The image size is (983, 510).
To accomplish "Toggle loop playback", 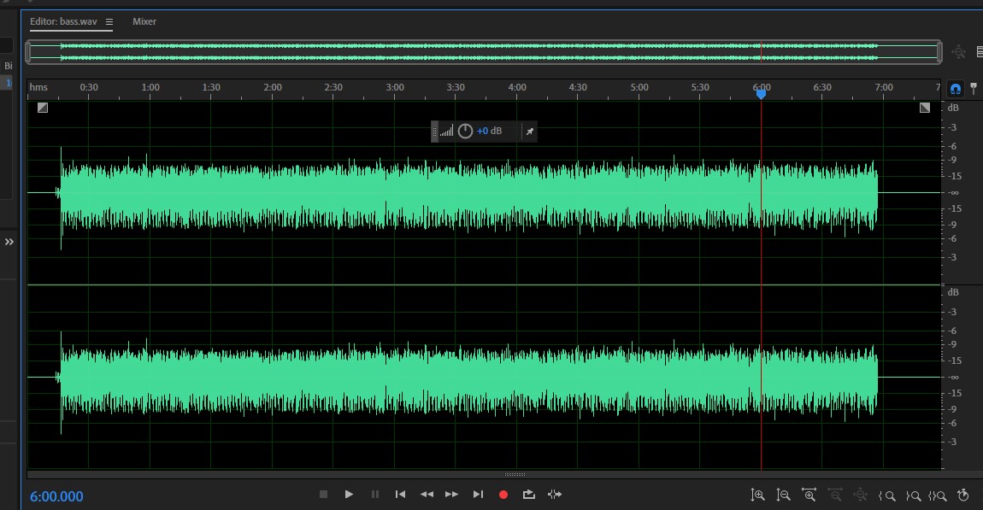I will tap(529, 495).
